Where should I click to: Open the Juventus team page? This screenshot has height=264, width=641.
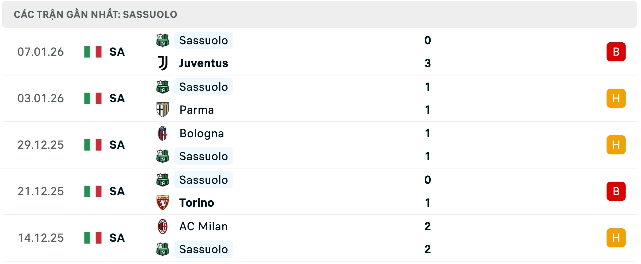[x=203, y=63]
